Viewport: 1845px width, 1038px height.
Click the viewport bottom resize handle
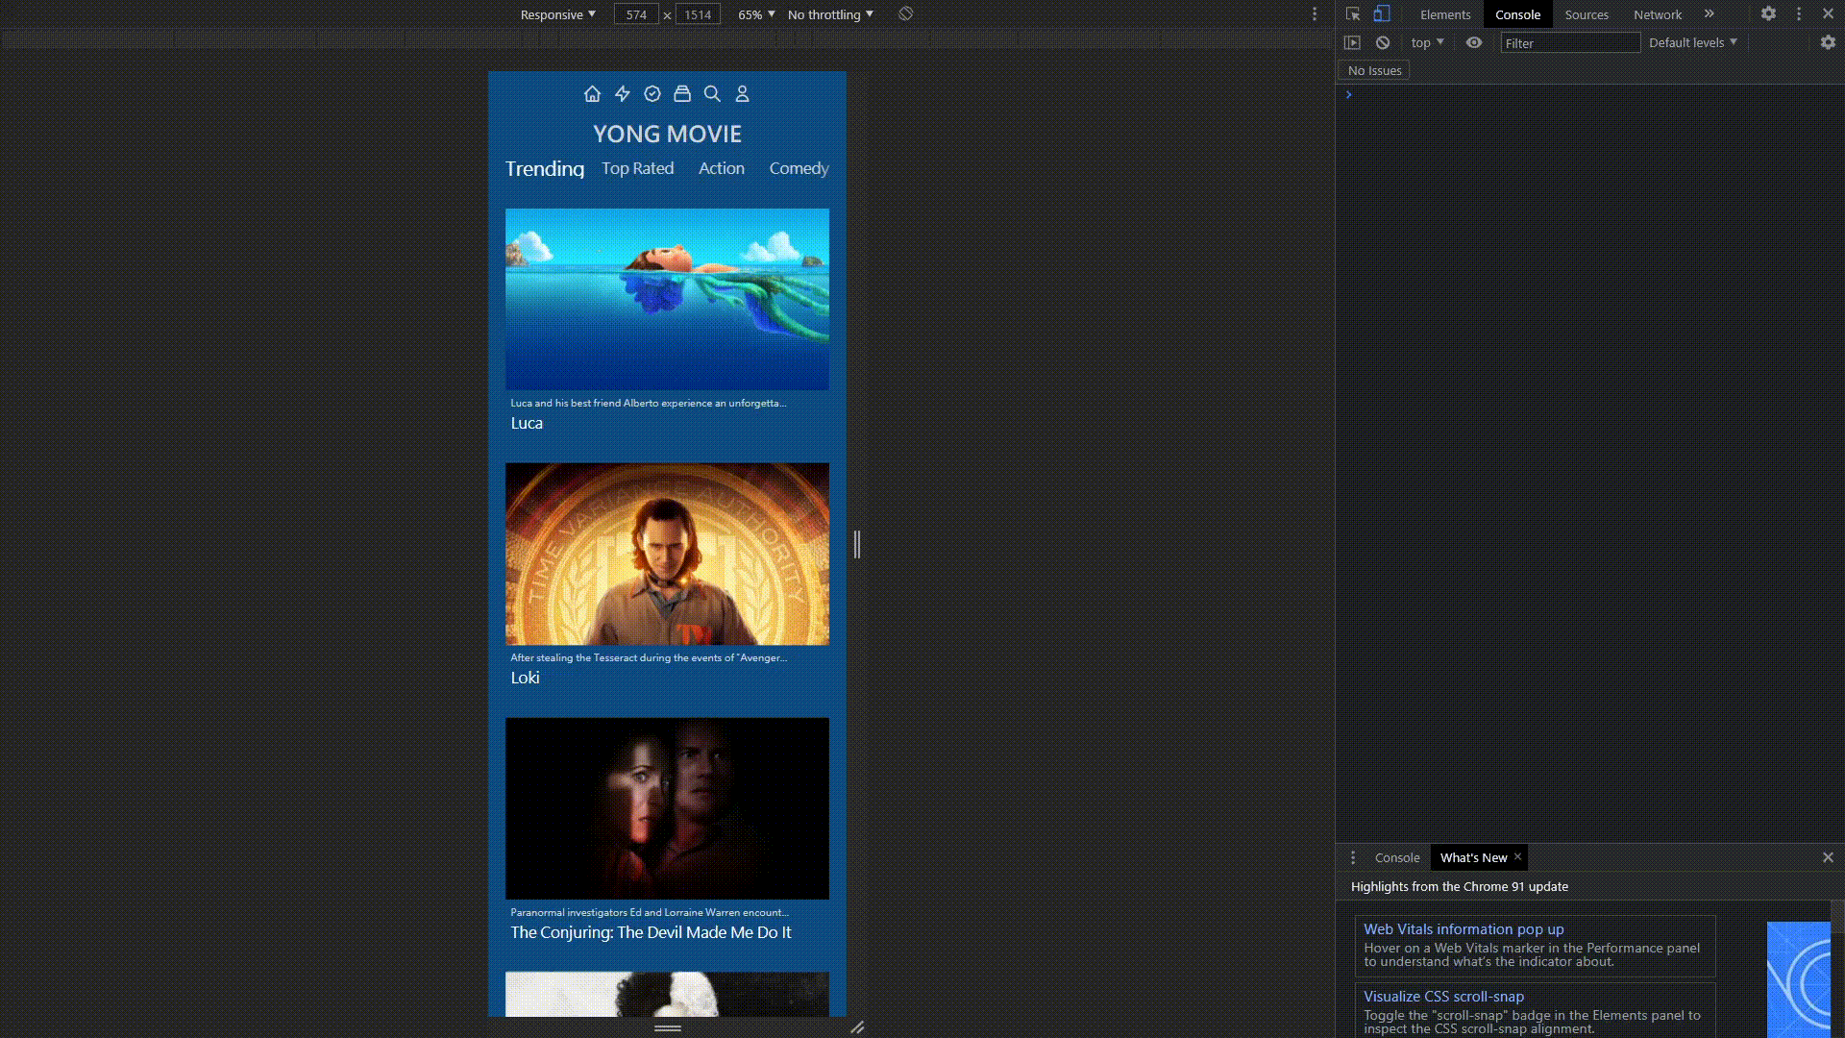coord(668,1027)
